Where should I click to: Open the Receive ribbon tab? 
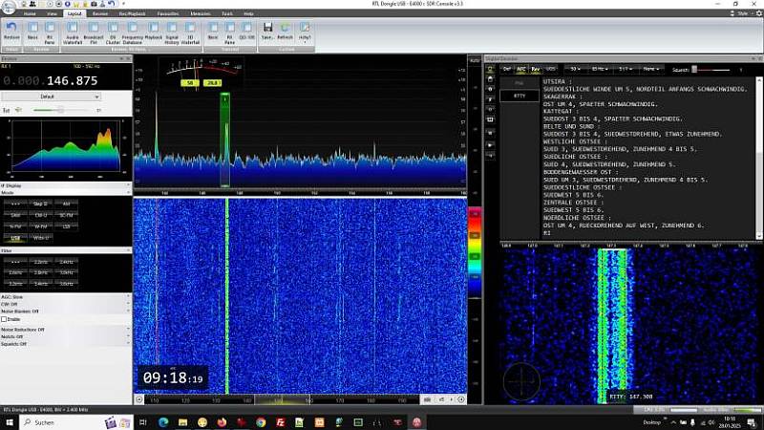(100, 13)
